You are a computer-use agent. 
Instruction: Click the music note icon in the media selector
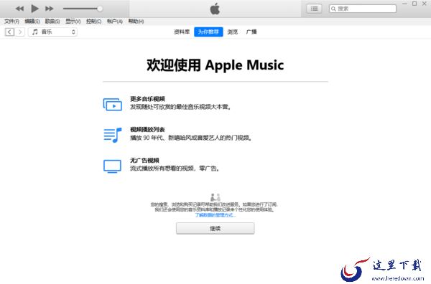pyautogui.click(x=35, y=32)
